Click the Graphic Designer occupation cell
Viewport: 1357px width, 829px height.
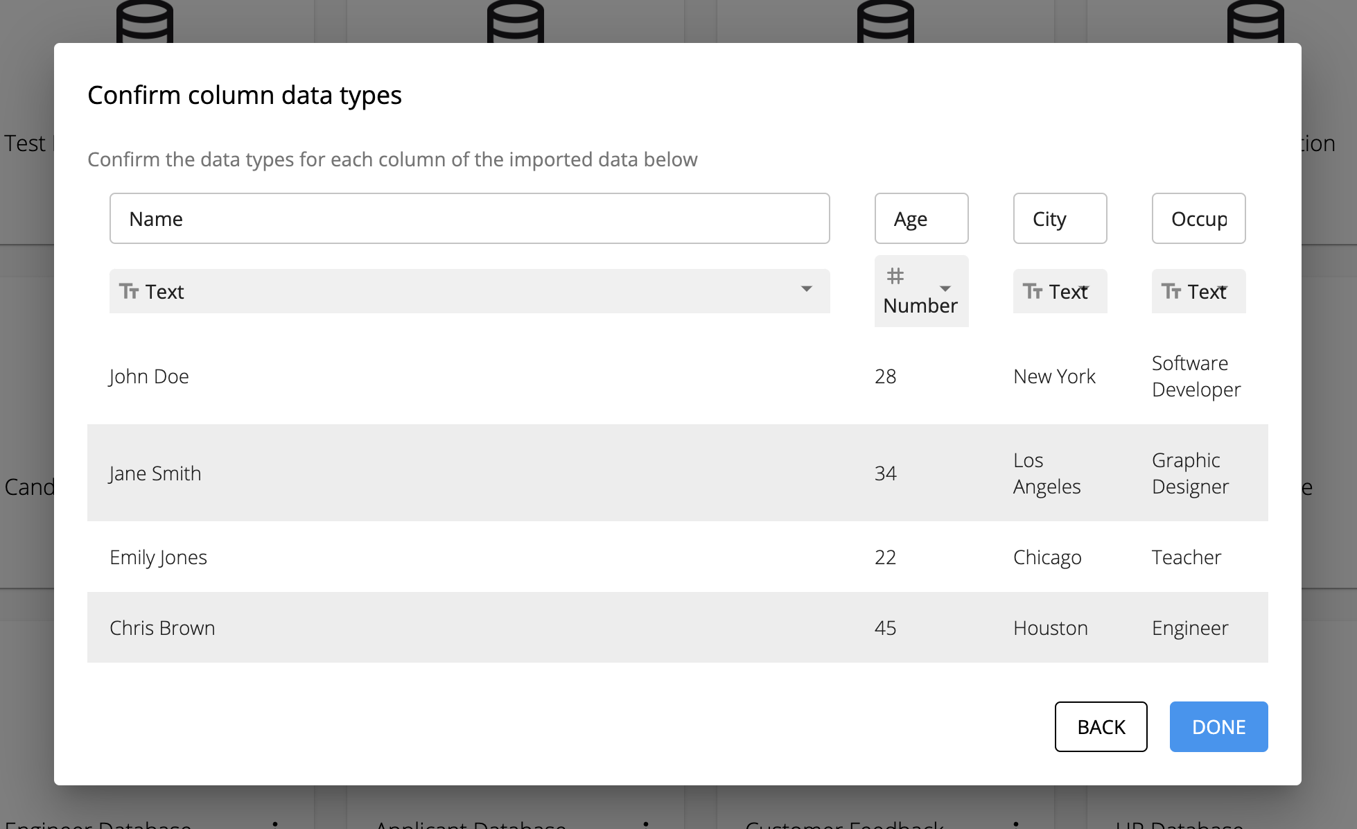[x=1190, y=473]
